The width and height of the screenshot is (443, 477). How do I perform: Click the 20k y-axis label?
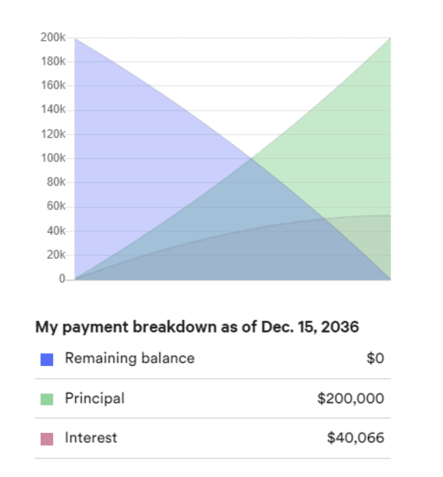[56, 254]
